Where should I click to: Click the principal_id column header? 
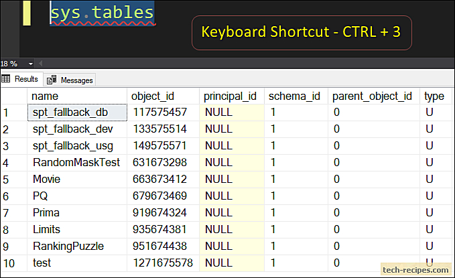click(x=232, y=96)
